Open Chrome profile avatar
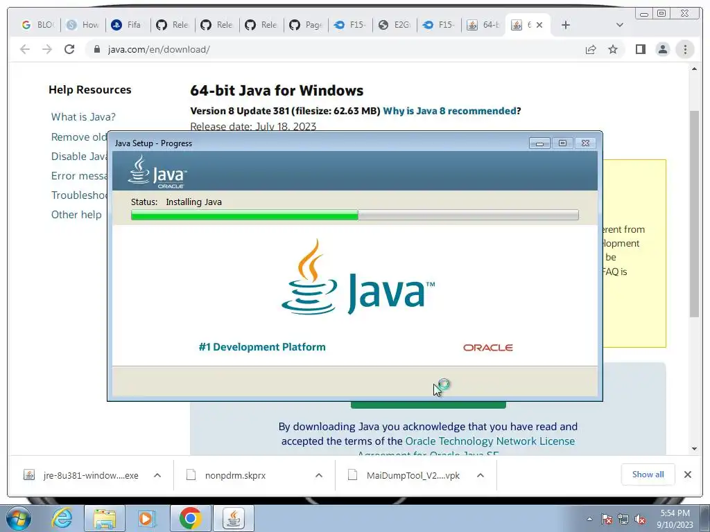This screenshot has width=710, height=532. (x=662, y=49)
